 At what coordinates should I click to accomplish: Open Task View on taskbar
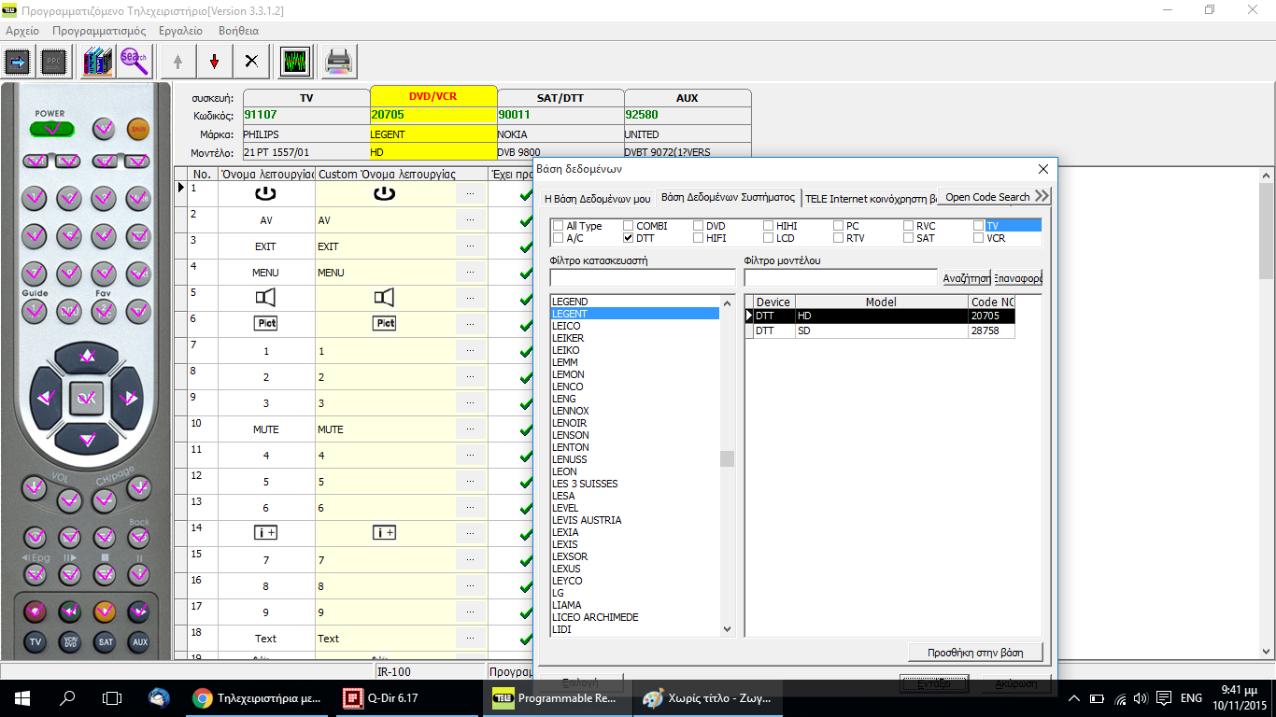click(112, 698)
